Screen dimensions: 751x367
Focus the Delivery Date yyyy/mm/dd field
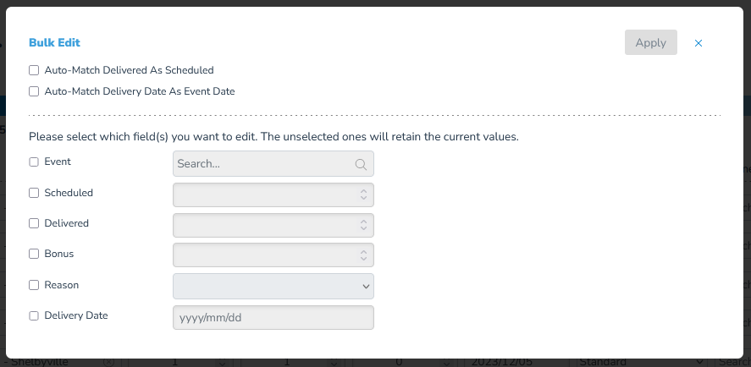[273, 317]
